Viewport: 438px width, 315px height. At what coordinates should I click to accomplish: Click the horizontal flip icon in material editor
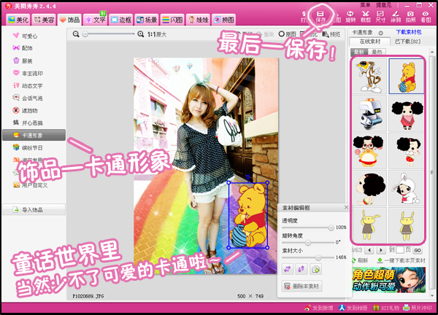coord(287,268)
